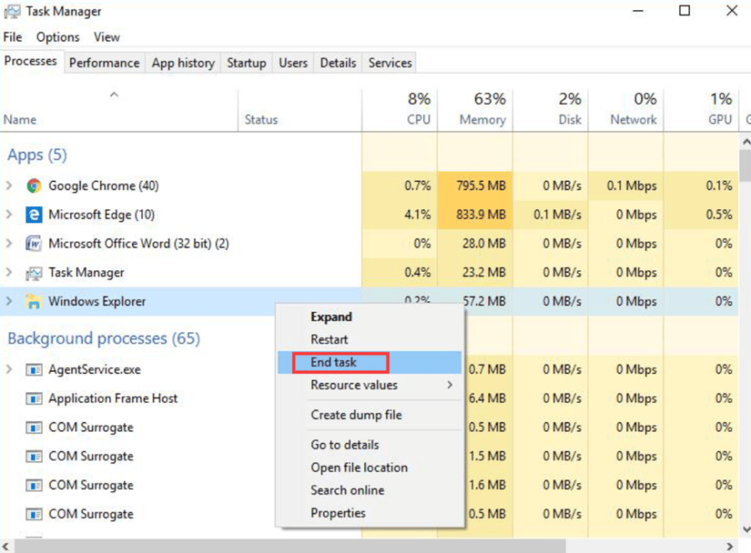Viewport: 751px width, 553px height.
Task: Switch to the Services tab
Action: pyautogui.click(x=390, y=63)
